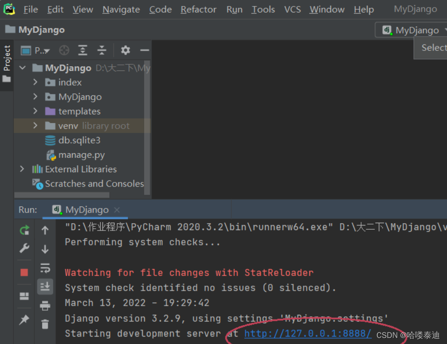The width and height of the screenshot is (447, 344).
Task: Click the Expand All icon
Action: point(83,50)
